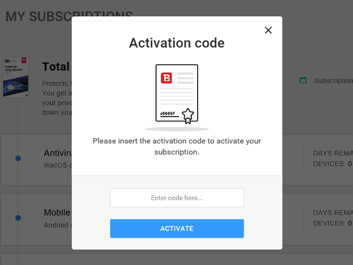Click the Enter code here input field
This screenshot has height=265, width=353.
tap(177, 198)
